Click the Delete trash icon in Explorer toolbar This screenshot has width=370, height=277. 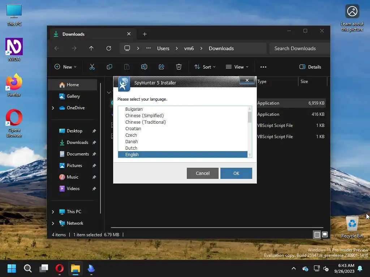(179, 67)
